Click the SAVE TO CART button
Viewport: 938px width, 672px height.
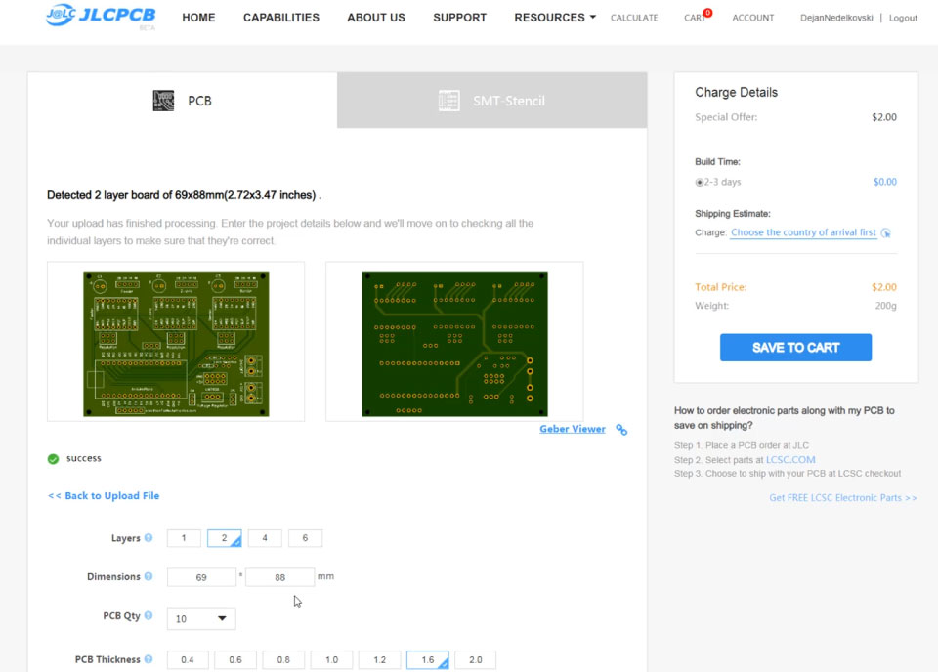coord(795,347)
